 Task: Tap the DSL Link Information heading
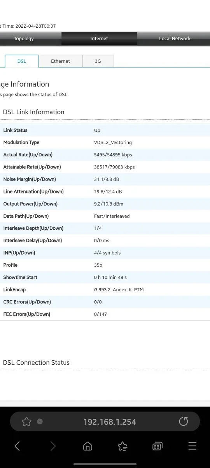33,112
